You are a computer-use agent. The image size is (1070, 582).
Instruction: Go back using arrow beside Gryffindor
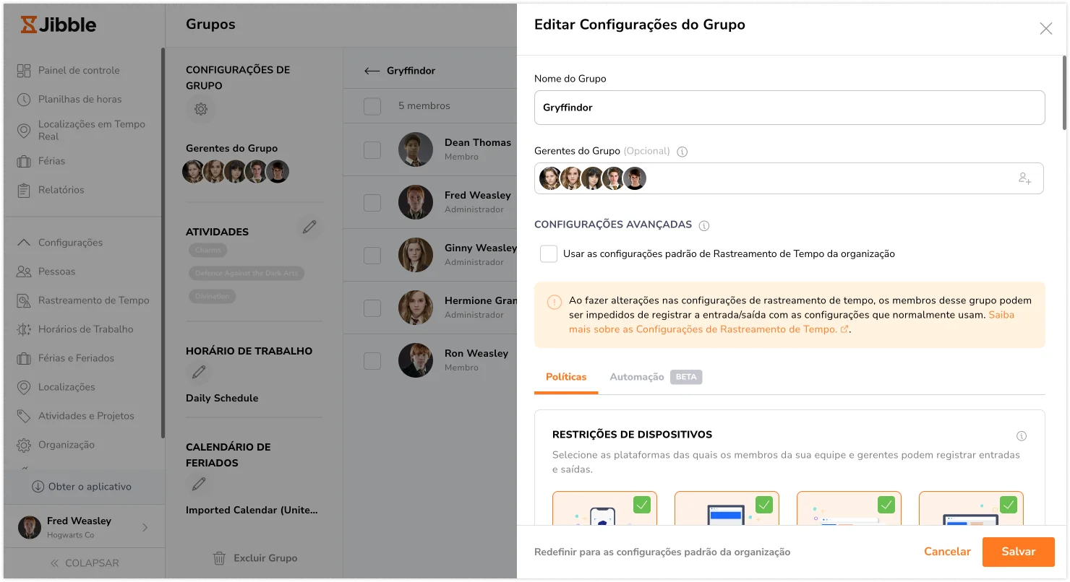(372, 71)
